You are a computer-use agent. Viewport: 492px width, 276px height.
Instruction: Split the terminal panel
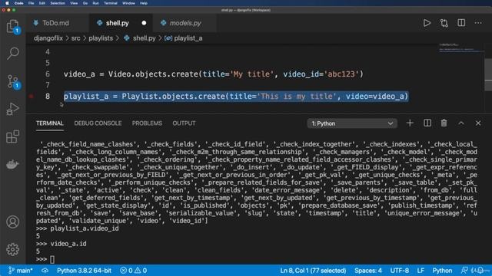pyautogui.click(x=427, y=123)
